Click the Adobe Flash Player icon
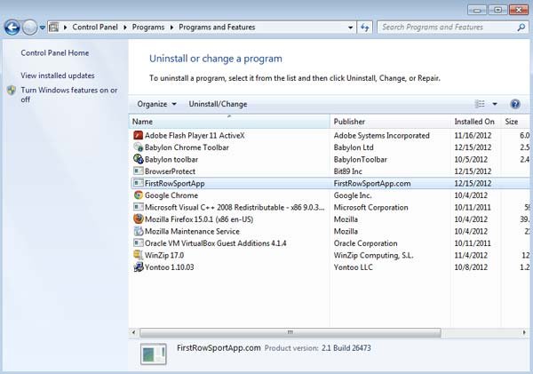 [138, 135]
